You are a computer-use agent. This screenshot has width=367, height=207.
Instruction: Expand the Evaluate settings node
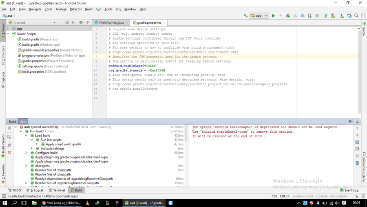(x=31, y=149)
